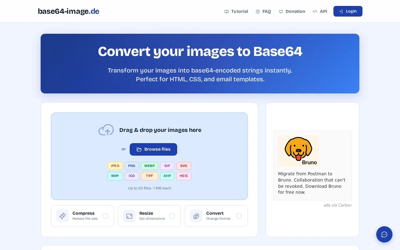Click the Set dimensions caption

[152, 219]
